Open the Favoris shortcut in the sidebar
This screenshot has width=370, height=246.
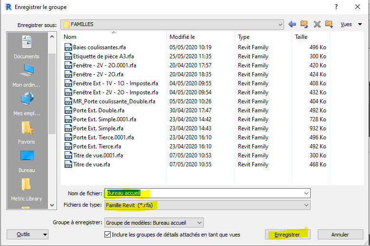pyautogui.click(x=27, y=133)
